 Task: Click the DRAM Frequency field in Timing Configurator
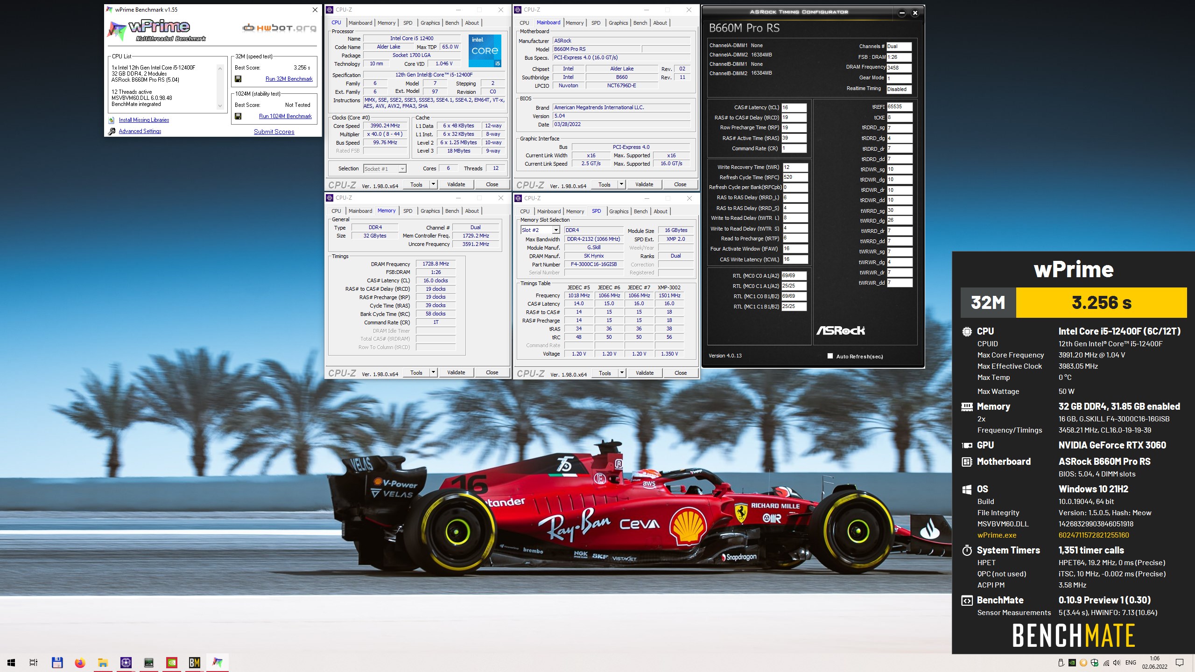tap(899, 68)
